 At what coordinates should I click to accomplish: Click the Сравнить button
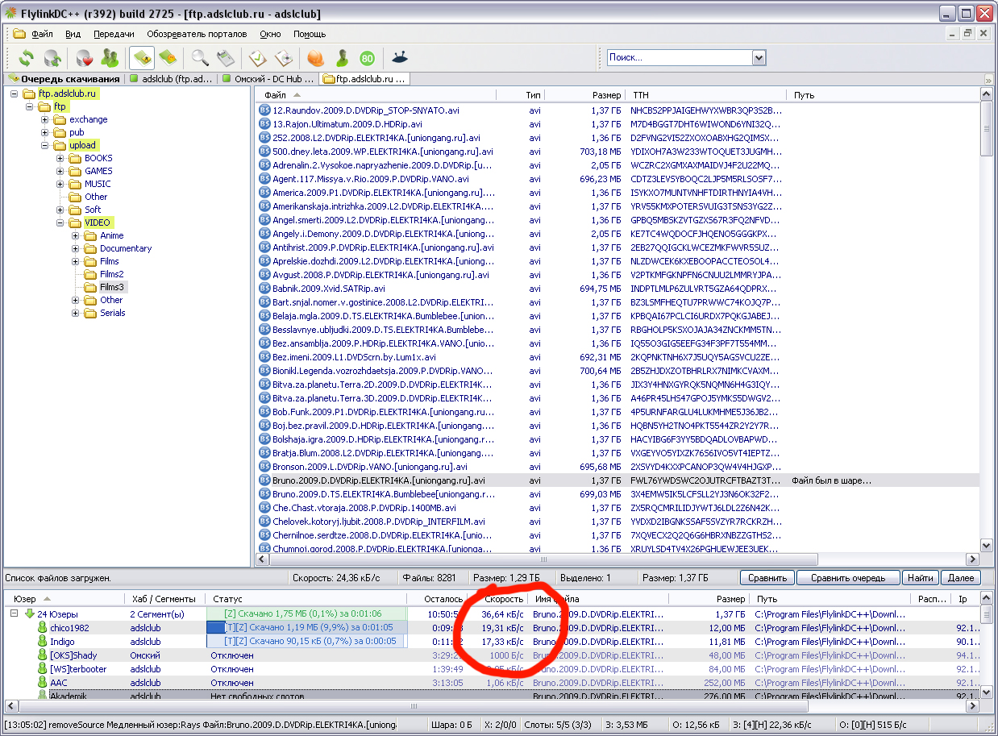point(767,577)
